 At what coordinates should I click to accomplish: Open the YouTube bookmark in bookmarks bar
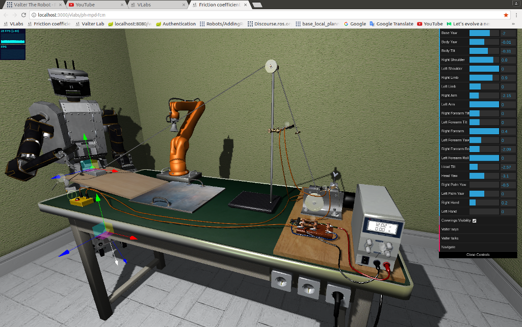[430, 24]
